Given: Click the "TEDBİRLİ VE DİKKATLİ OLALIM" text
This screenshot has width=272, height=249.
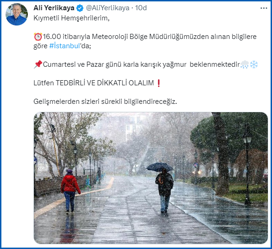Looking at the screenshot, I should 105,83.
